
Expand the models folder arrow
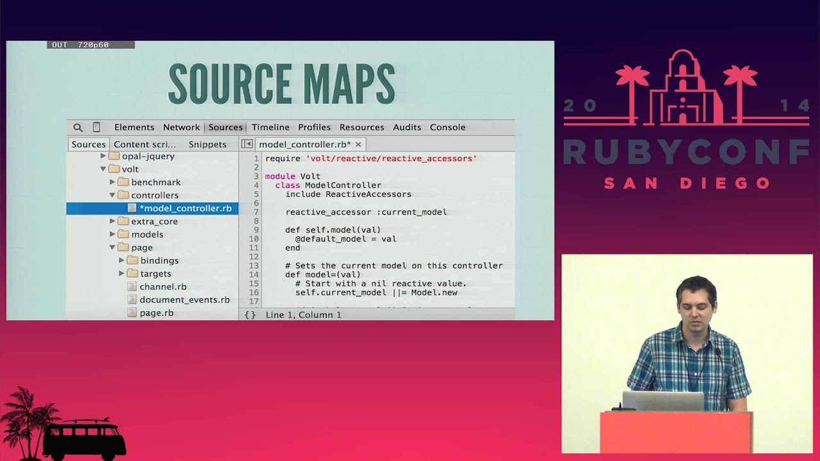point(112,234)
